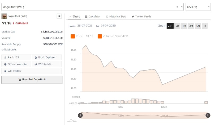
Task: Select the 1Y zoom range
Action: (x=205, y=26)
